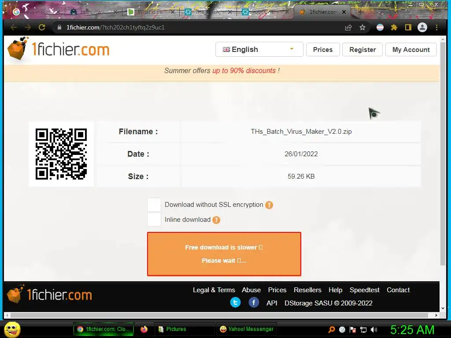Open the English language dropdown
The width and height of the screenshot is (451, 338).
259,49
